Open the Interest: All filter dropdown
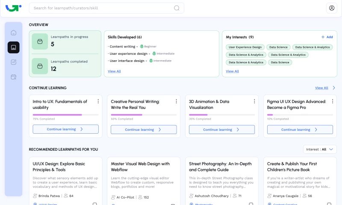Viewport: 342px width, 205px height. coord(320,149)
